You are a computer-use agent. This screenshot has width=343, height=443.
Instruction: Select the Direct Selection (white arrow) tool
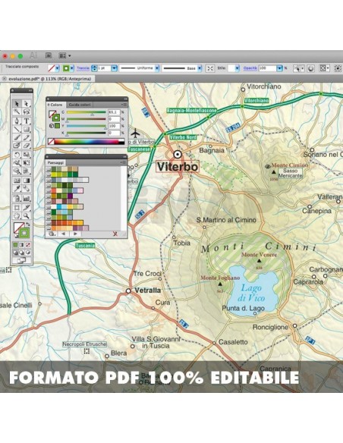pos(27,103)
